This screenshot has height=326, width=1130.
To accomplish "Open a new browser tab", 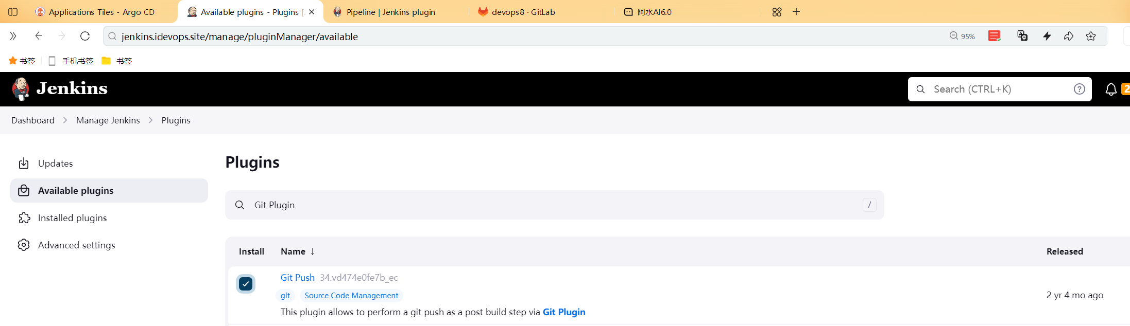I will click(796, 12).
